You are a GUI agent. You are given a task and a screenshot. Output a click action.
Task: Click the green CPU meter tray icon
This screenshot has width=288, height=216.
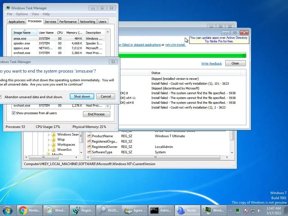coord(237,211)
